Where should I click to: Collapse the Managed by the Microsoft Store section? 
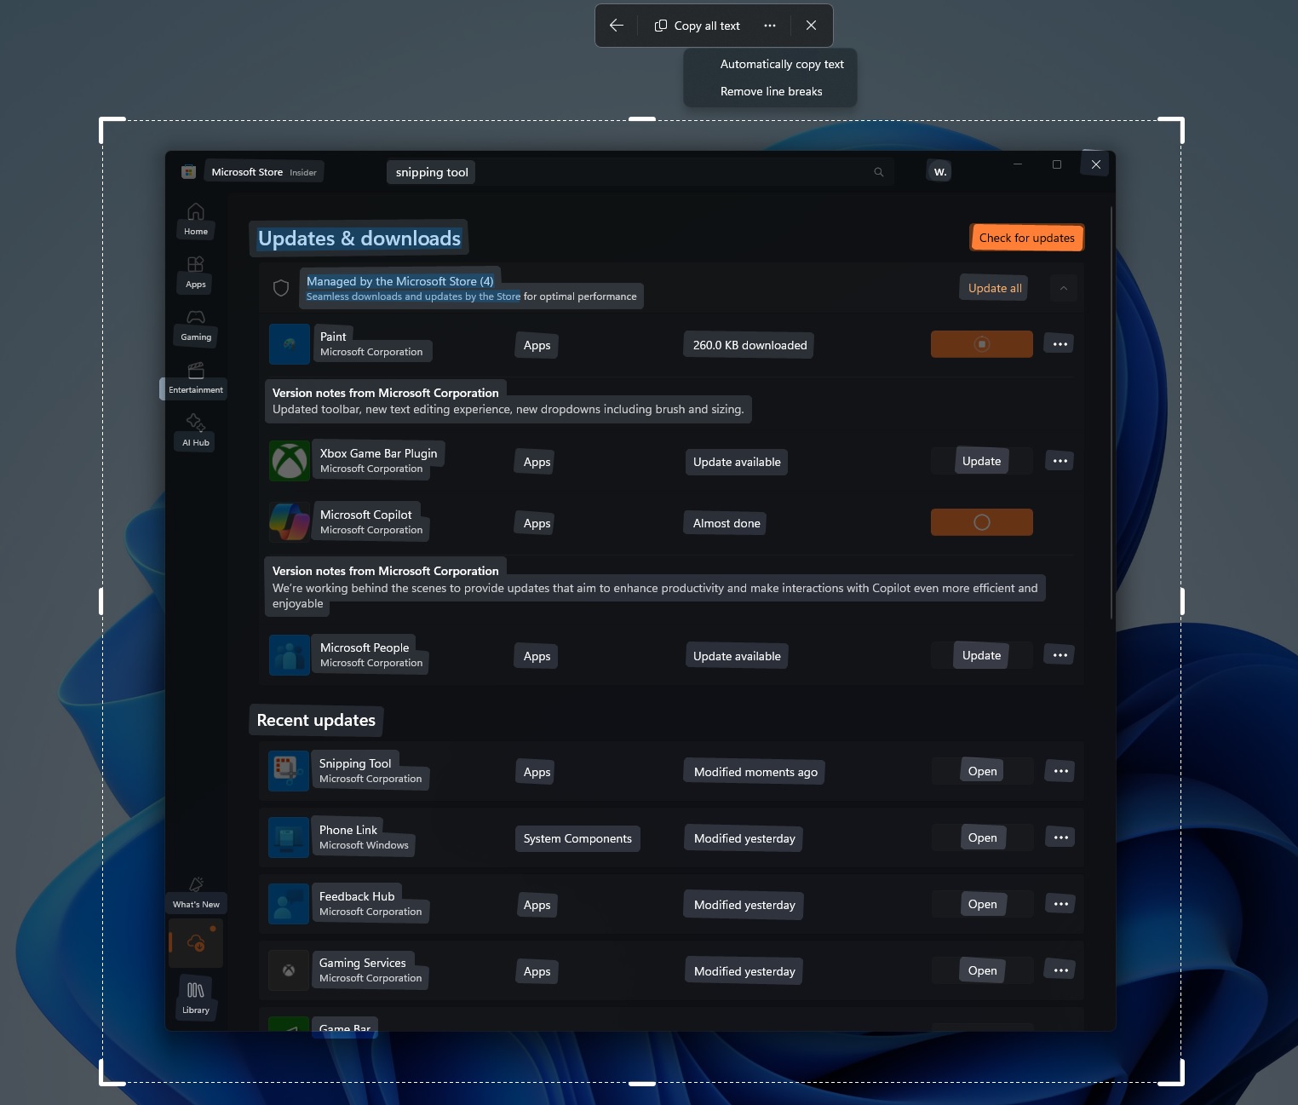pos(1063,287)
